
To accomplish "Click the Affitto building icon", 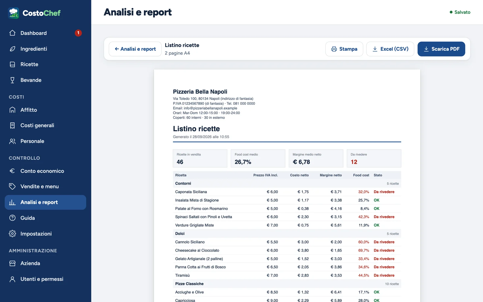I will coord(12,110).
